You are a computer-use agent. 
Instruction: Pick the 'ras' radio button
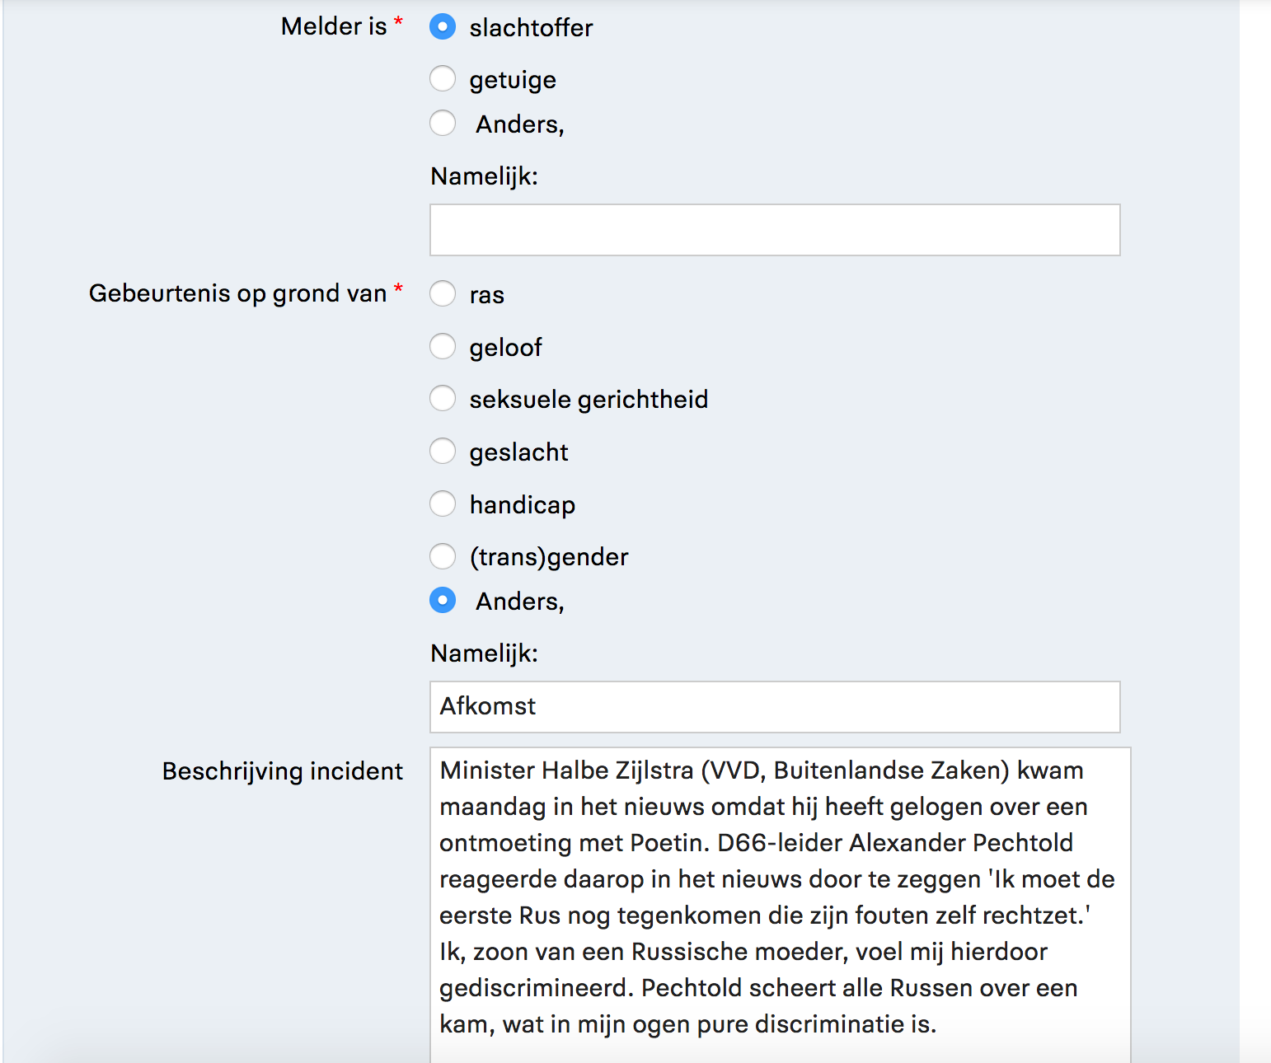(x=443, y=294)
